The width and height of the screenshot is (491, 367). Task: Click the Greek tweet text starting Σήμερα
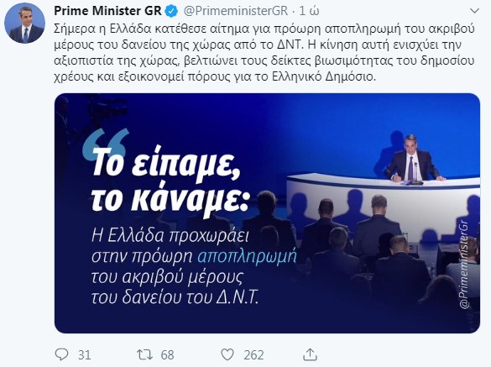[x=264, y=52]
